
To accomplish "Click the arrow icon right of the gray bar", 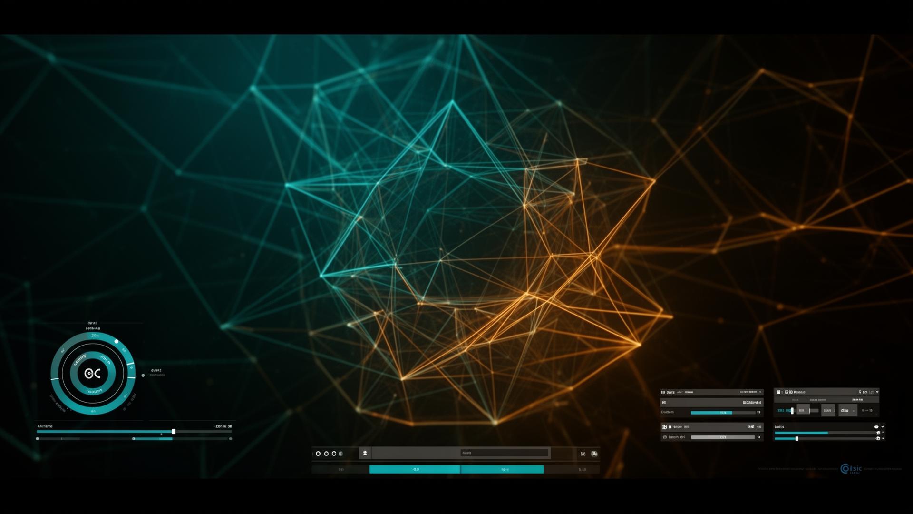I will point(759,437).
